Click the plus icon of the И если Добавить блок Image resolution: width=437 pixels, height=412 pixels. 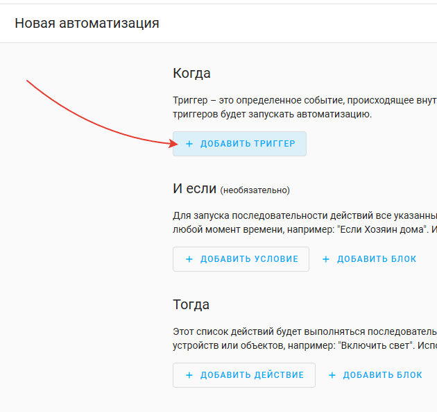pyautogui.click(x=326, y=259)
